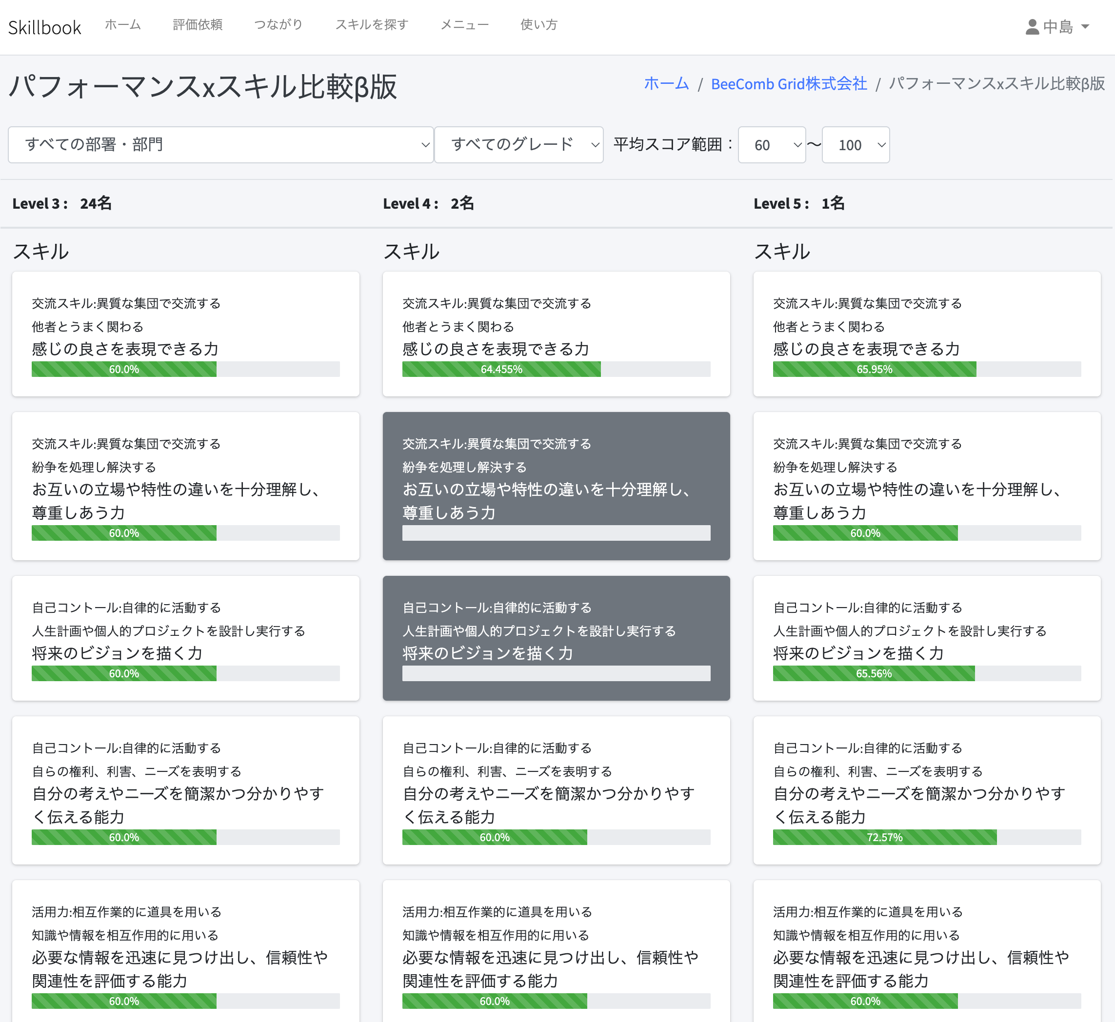Select the grayed Level 4 将来のビジョンを描く力 card
The image size is (1115, 1022).
556,638
